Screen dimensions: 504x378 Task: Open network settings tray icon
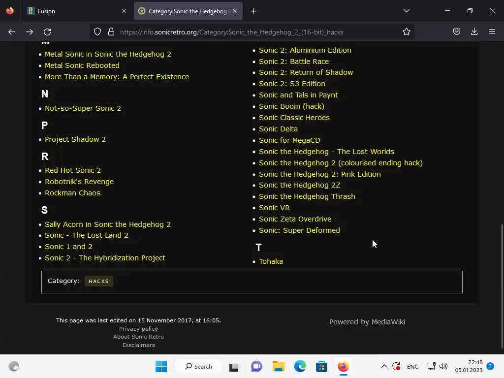click(431, 366)
